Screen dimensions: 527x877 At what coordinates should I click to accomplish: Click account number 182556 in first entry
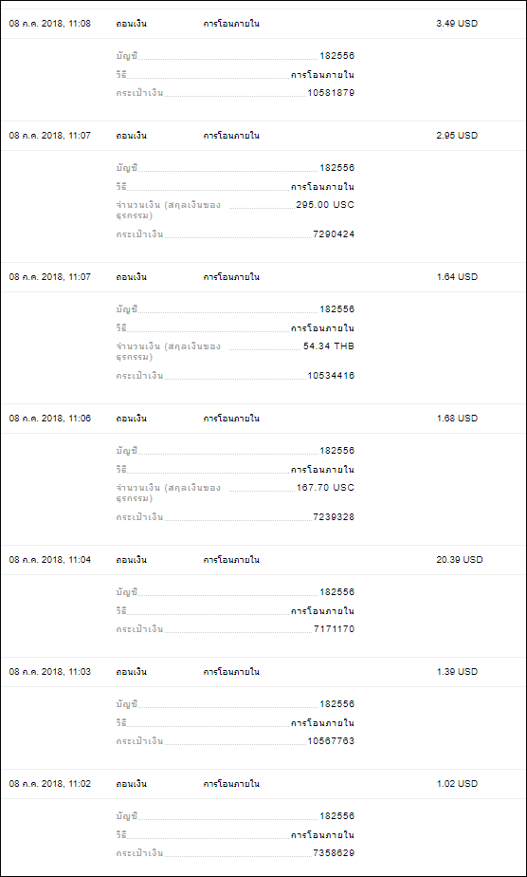336,56
